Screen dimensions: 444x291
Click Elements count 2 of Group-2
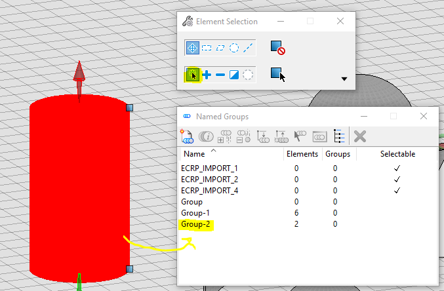[296, 224]
